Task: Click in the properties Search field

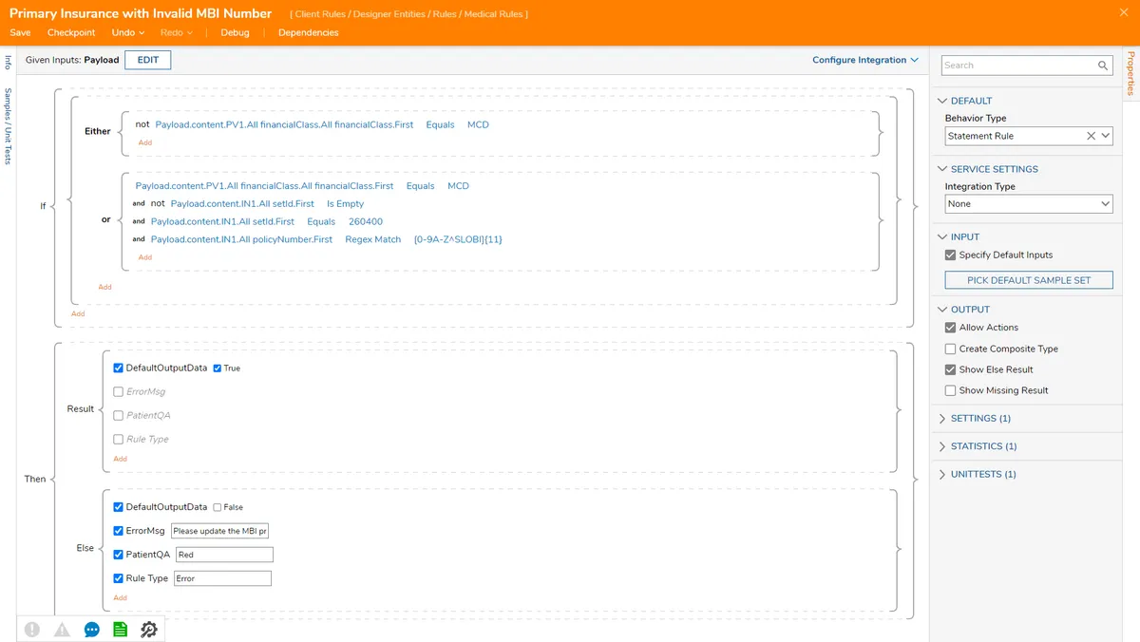Action: 1018,66
